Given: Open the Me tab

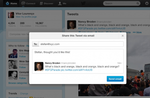Looking at the screenshot, I should click(62, 3).
